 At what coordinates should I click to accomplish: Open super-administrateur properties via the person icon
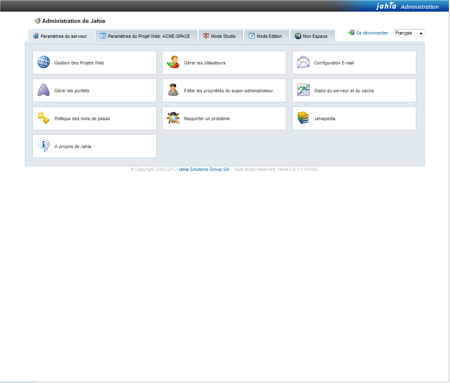click(173, 90)
